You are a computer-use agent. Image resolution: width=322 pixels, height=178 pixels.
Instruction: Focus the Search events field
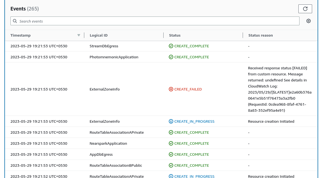pos(155,21)
